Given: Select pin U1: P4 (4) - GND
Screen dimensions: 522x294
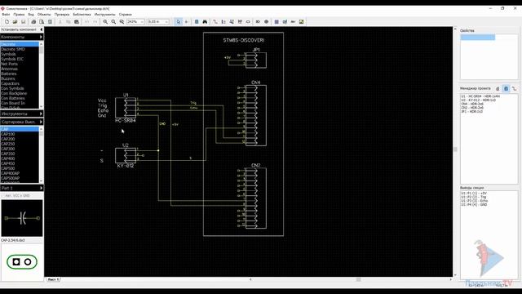Looking at the screenshot, I should click(474, 205).
